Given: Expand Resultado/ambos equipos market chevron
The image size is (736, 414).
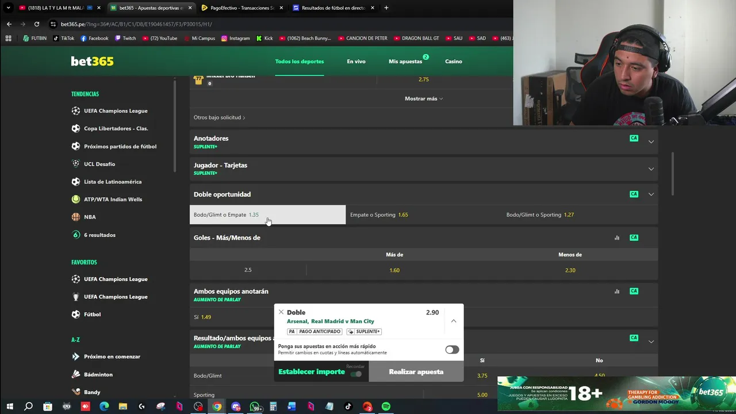Looking at the screenshot, I should (x=651, y=342).
